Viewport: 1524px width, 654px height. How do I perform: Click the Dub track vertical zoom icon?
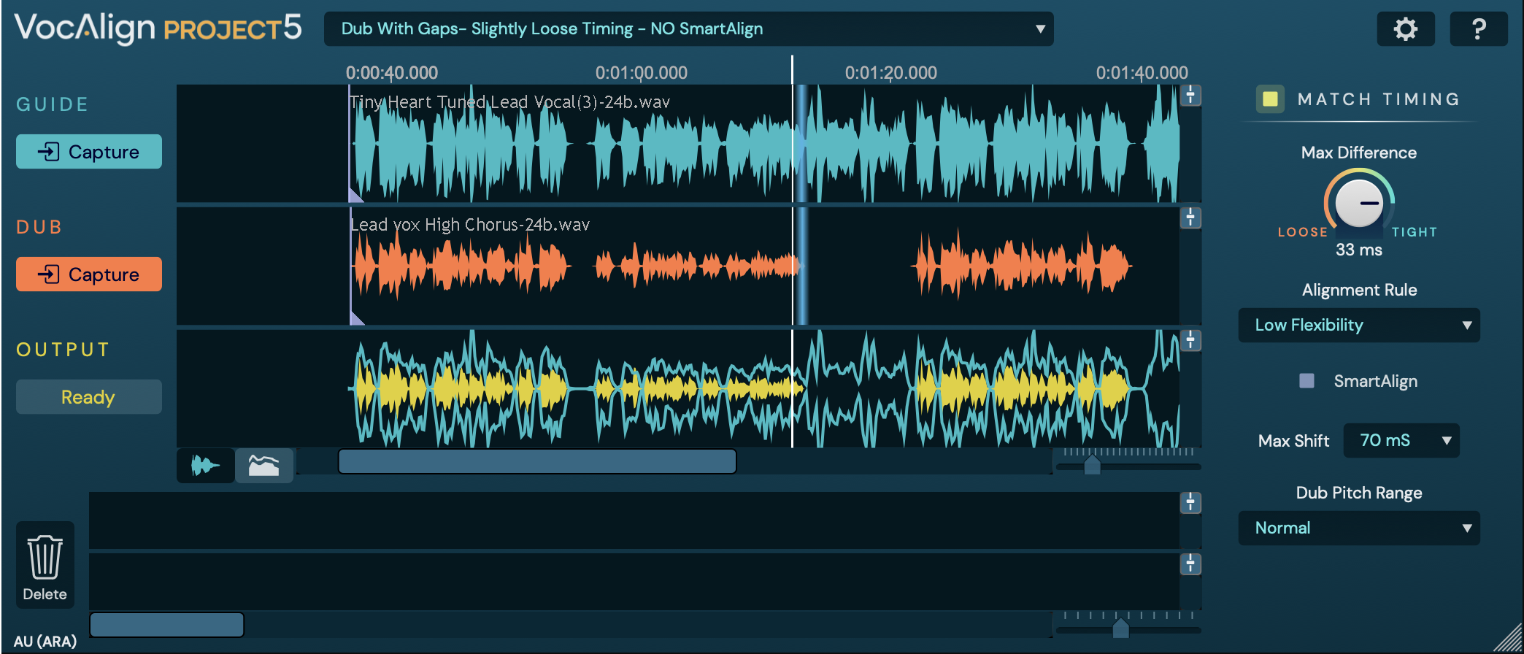(1190, 218)
